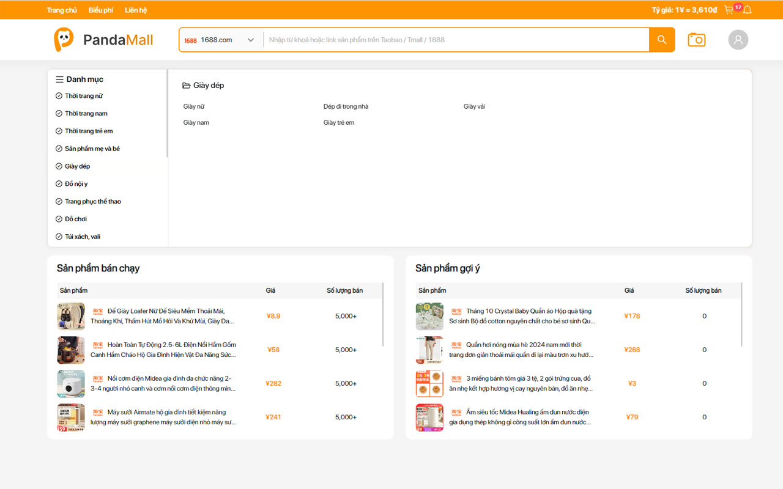Open Giày trẻ em subcategory
The height and width of the screenshot is (489, 783).
coord(339,123)
